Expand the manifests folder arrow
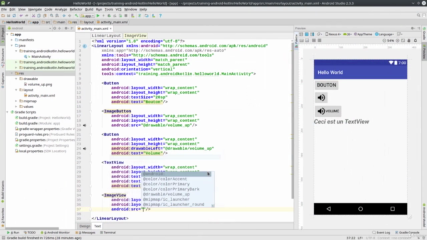 (12, 40)
